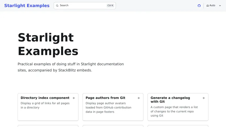The width and height of the screenshot is (226, 127).
Task: Open Generate a changelog with Git link
Action: (170, 100)
